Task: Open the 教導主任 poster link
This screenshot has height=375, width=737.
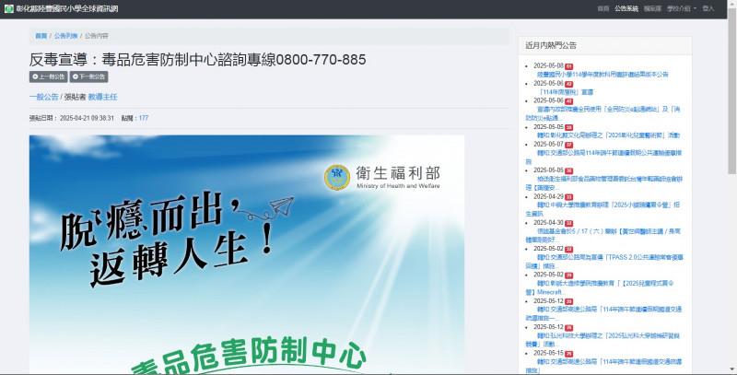Action: coord(102,97)
